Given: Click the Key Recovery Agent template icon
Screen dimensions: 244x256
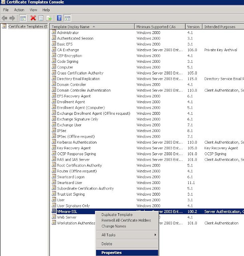Looking at the screenshot, I should point(54,148).
